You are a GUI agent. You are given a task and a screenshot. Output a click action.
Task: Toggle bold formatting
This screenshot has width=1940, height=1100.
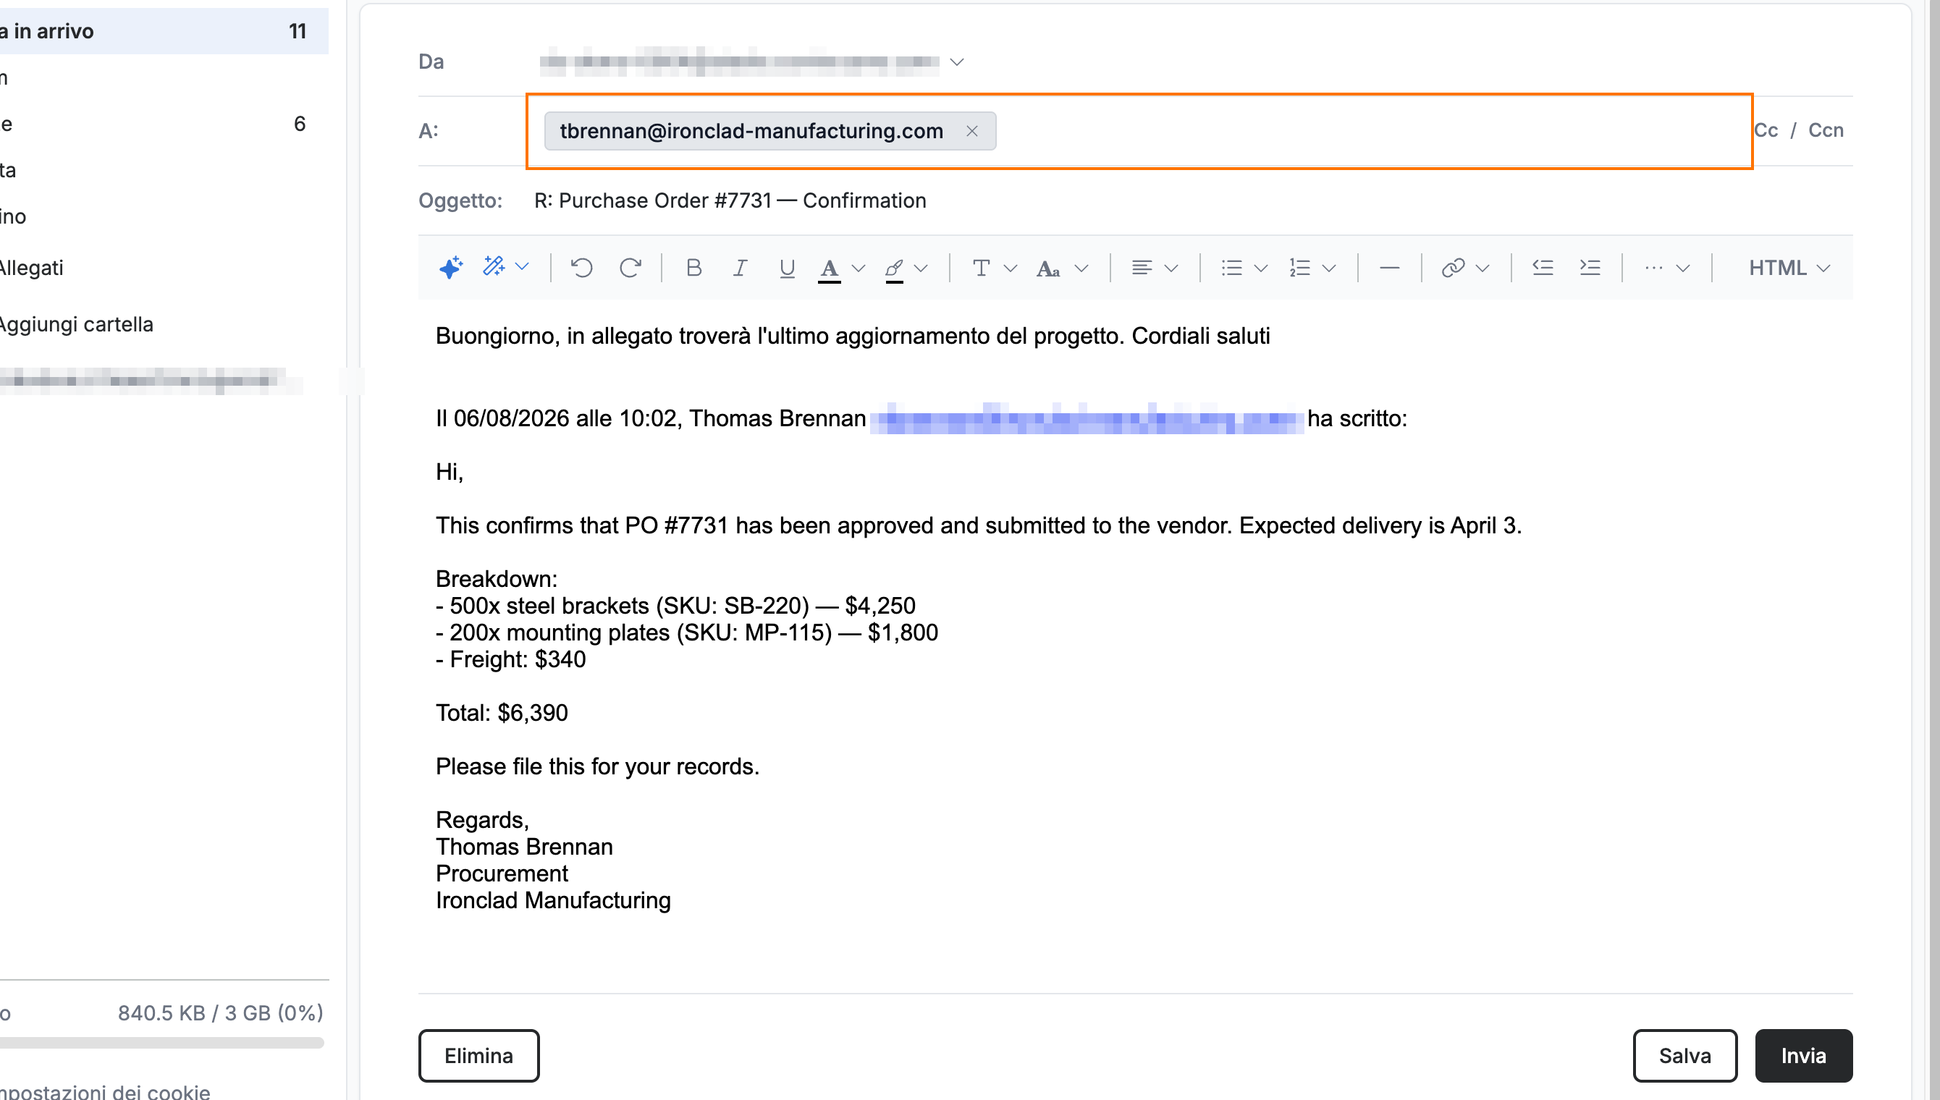[x=693, y=268]
